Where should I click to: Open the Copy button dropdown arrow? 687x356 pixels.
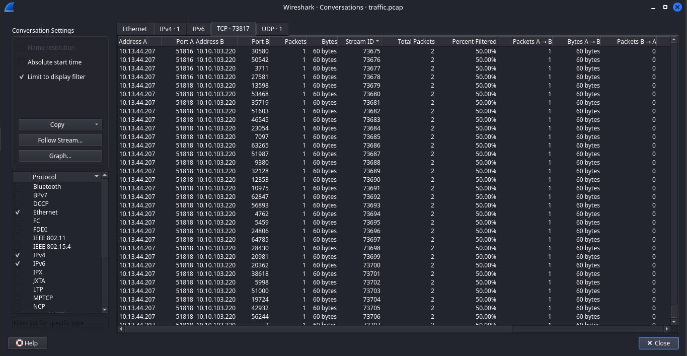click(96, 124)
